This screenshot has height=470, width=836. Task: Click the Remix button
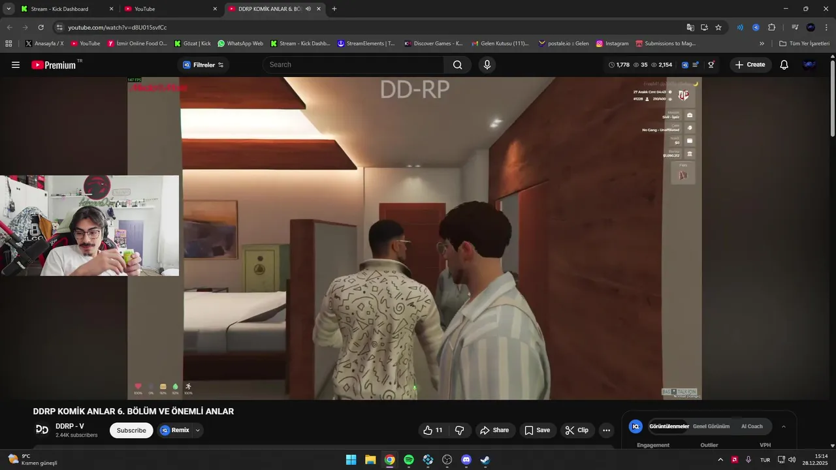174,430
